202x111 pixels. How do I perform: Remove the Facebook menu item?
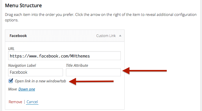pyautogui.click(x=15, y=102)
